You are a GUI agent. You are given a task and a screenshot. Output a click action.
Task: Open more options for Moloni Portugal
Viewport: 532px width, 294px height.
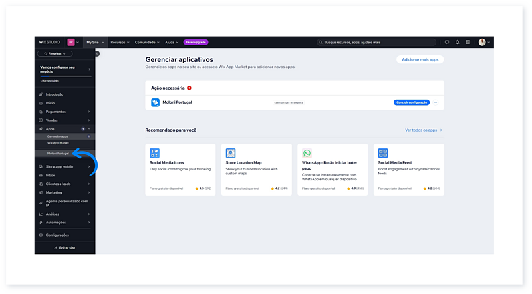[436, 102]
